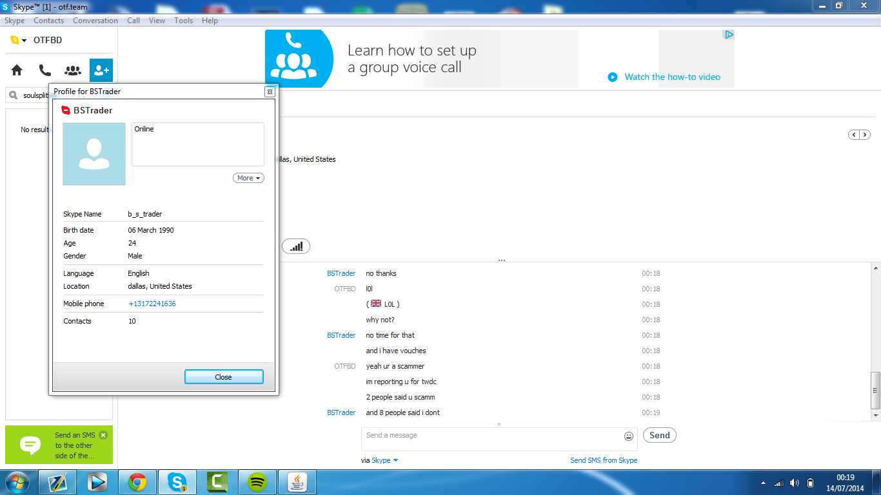Click the Send an SMS promo tile
Viewport: 881px width, 495px height.
click(59, 445)
